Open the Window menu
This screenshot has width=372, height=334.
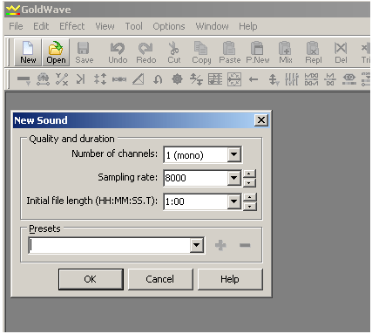212,26
